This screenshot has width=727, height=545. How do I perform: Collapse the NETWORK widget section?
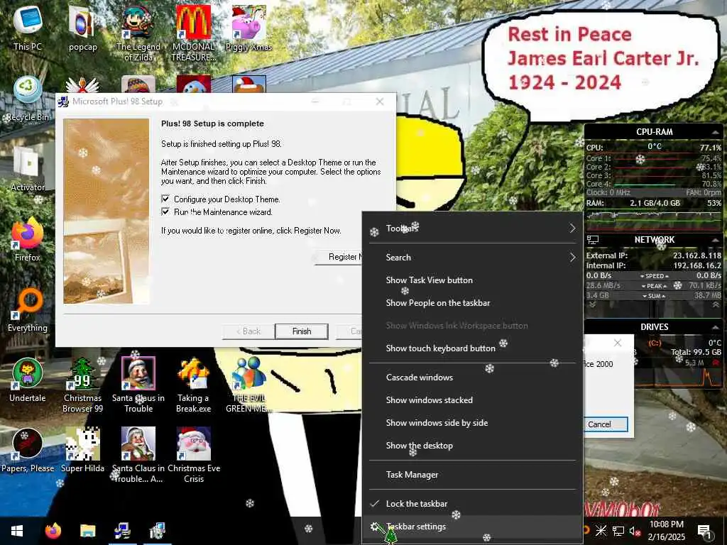point(716,240)
